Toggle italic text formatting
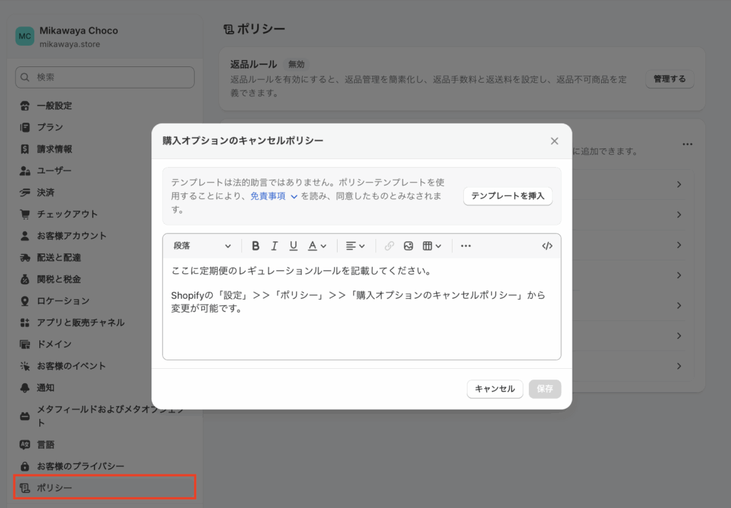Screen dimensions: 731x508 click(274, 245)
